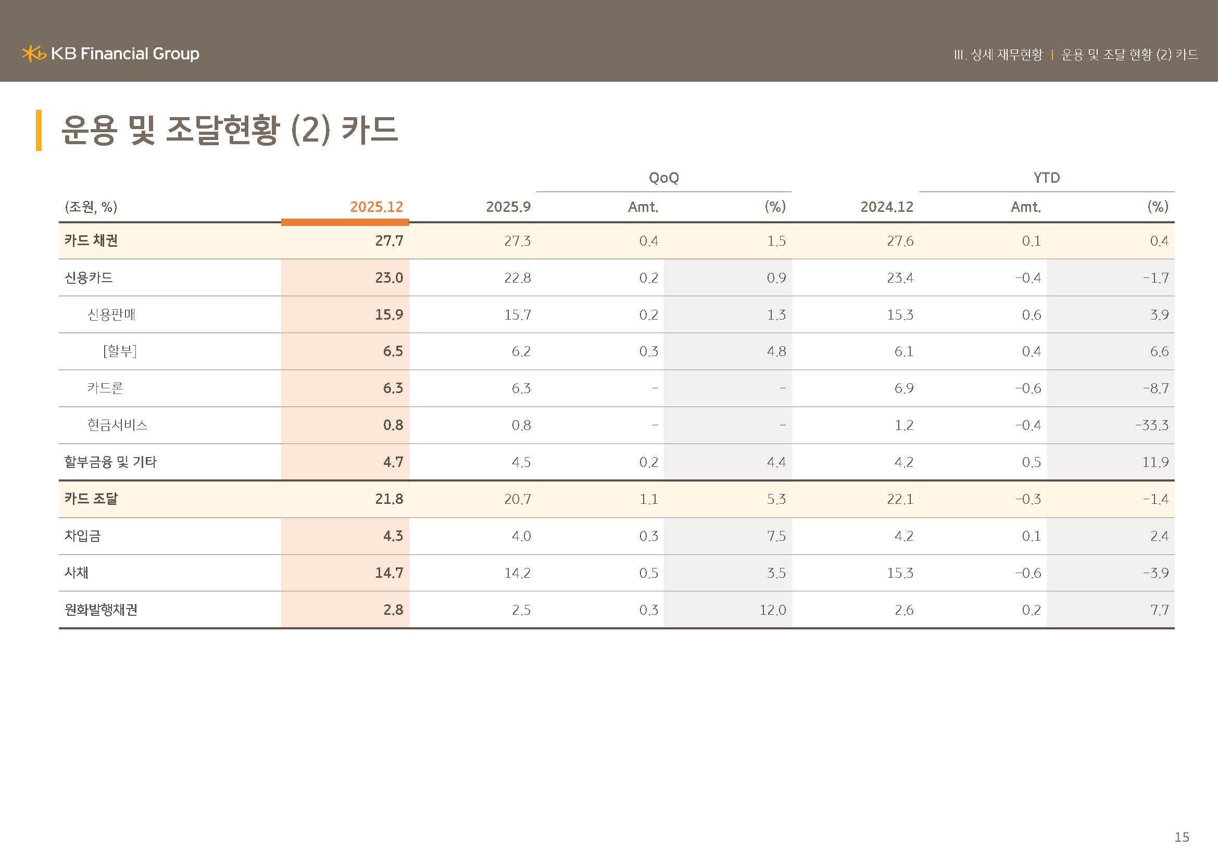Click the yellow accent bar beside the title
This screenshot has width=1218, height=861.
click(x=39, y=130)
